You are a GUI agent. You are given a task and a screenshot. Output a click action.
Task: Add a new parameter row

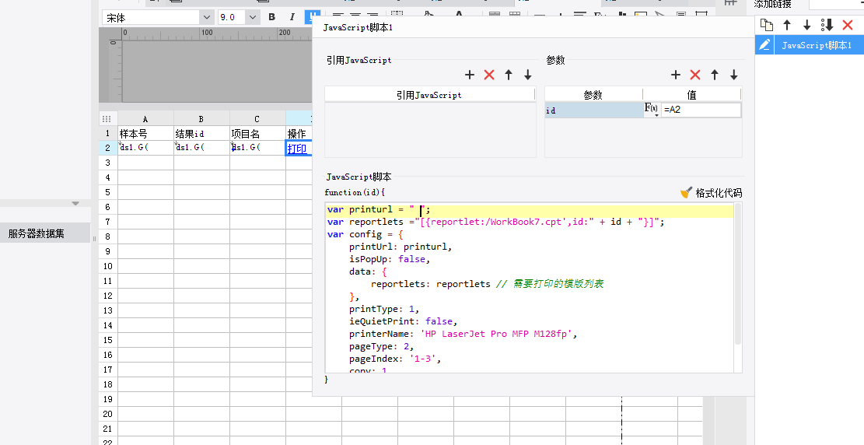676,75
